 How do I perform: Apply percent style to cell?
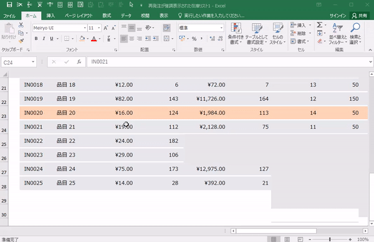pos(194,39)
